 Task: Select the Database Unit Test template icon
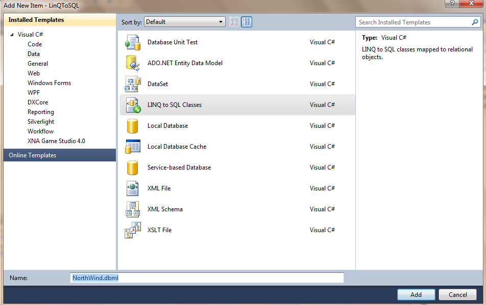(133, 42)
